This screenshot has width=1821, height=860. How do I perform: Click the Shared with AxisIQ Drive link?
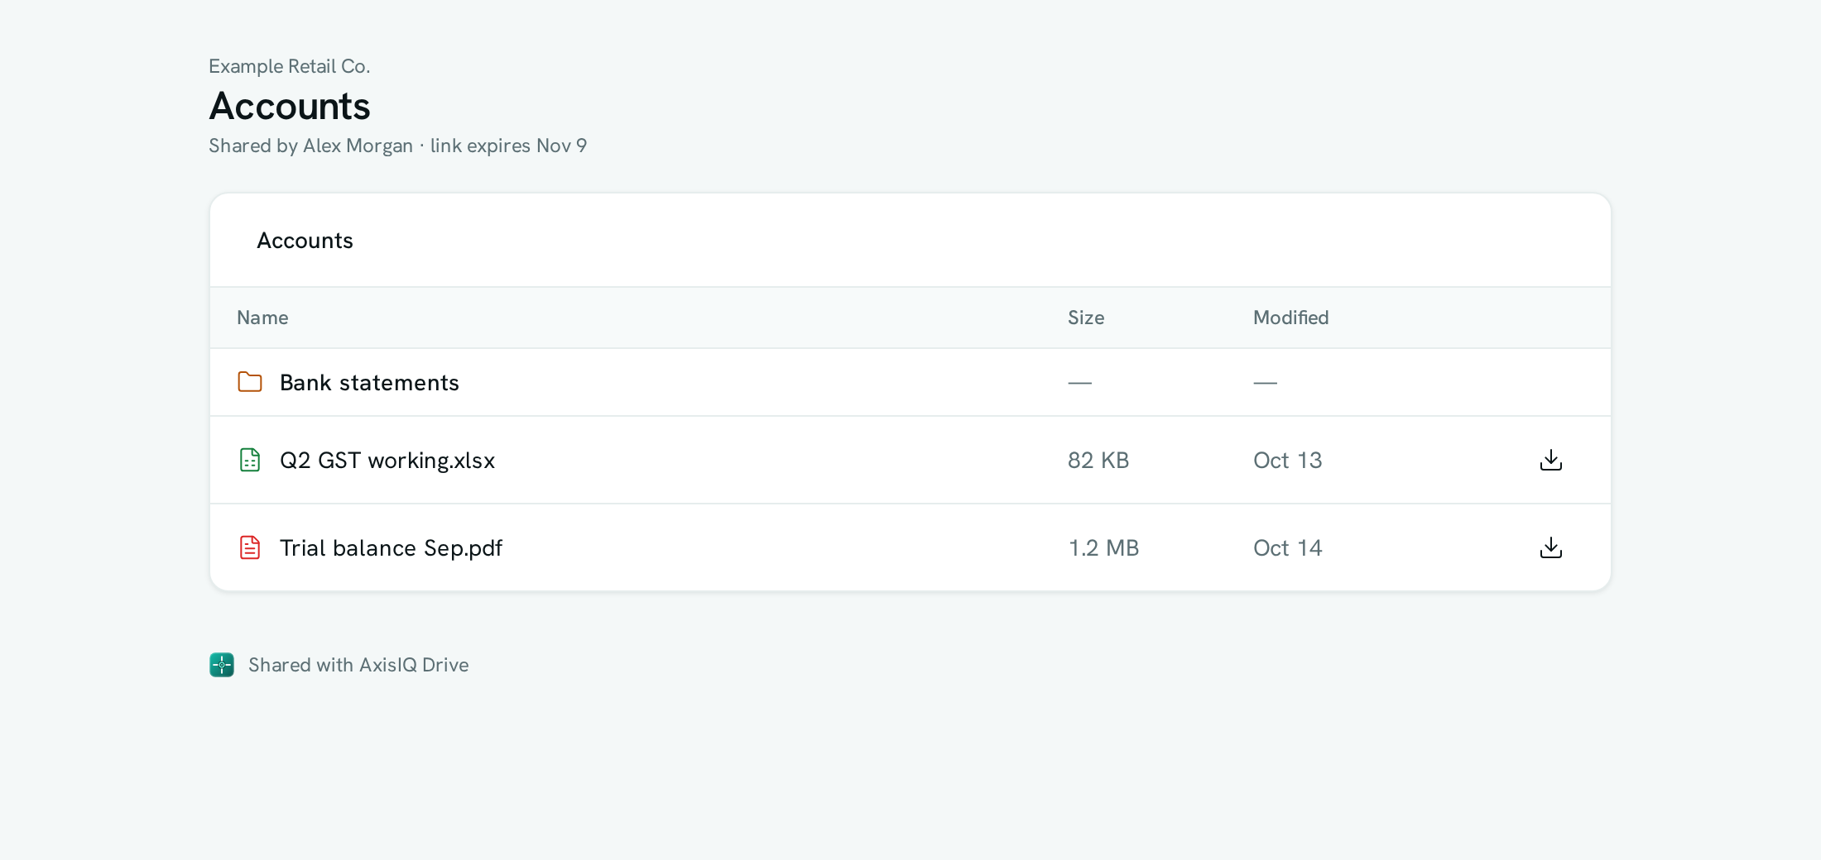tap(358, 665)
